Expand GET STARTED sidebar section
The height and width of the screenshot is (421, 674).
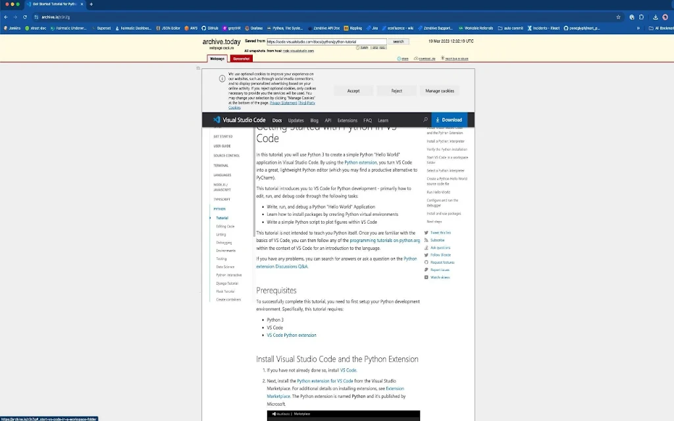pos(222,137)
